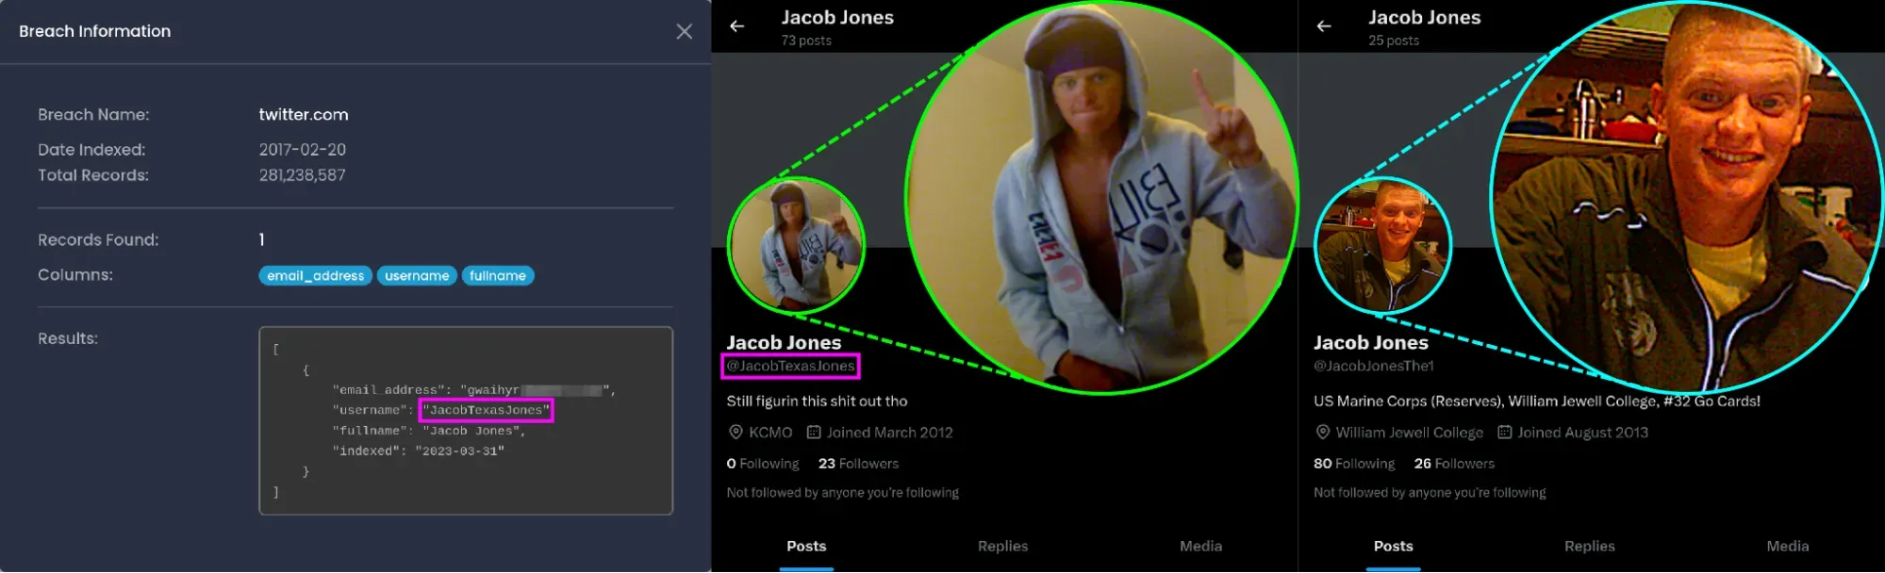Open the 26 Followers list

(1454, 464)
